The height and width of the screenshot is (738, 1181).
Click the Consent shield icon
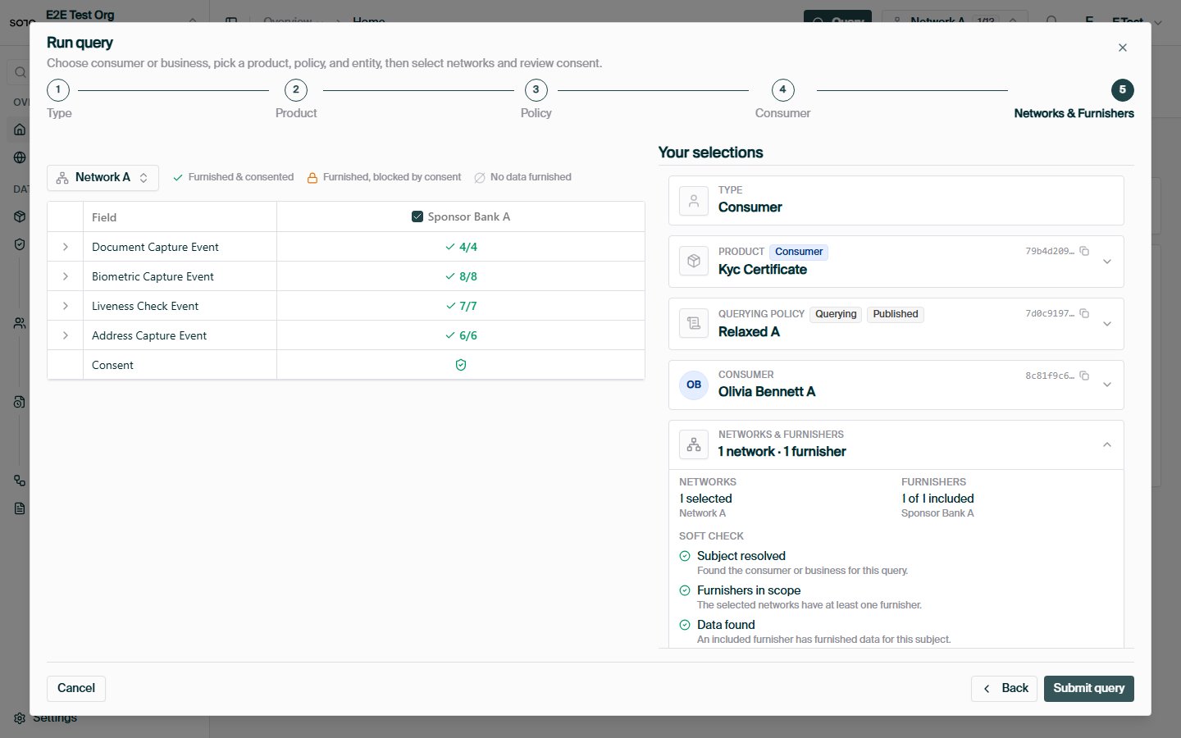(461, 365)
